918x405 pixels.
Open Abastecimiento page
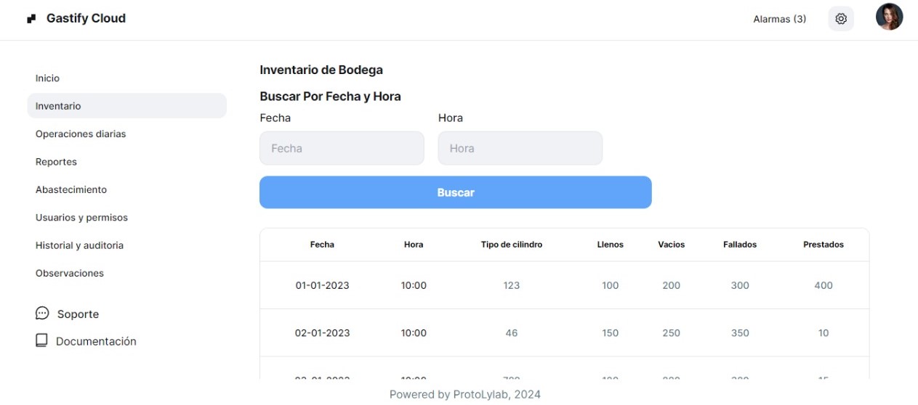pyautogui.click(x=71, y=189)
